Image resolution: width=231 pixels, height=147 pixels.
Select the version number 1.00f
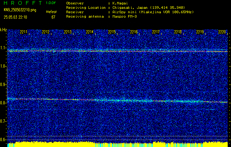[x=51, y=3]
